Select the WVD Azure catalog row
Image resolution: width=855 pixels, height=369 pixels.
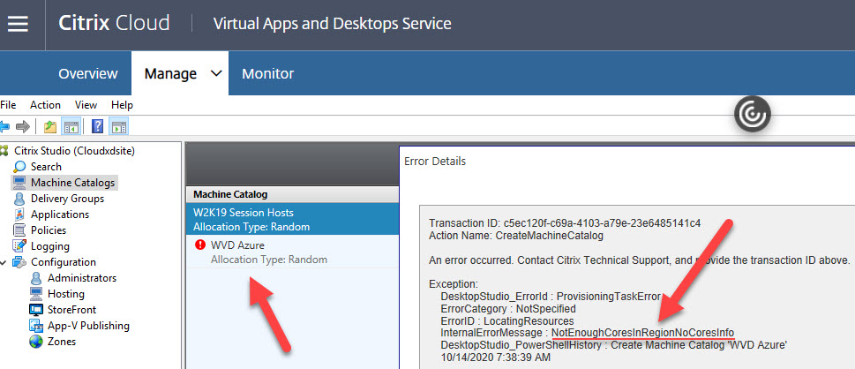pos(293,252)
